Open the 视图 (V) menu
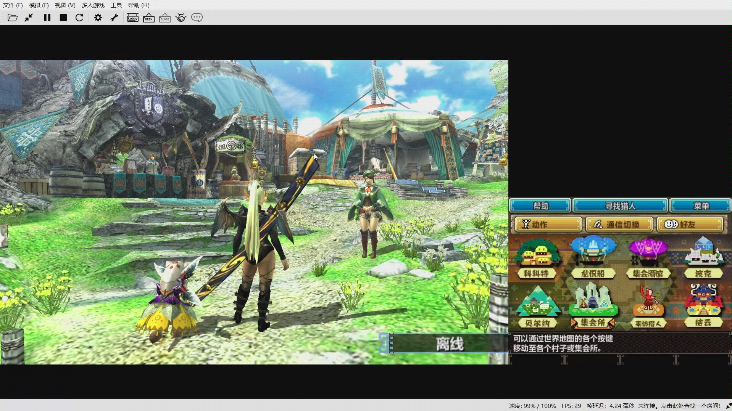 [x=65, y=5]
